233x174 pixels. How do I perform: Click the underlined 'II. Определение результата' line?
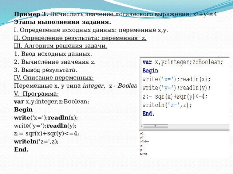[80, 38]
